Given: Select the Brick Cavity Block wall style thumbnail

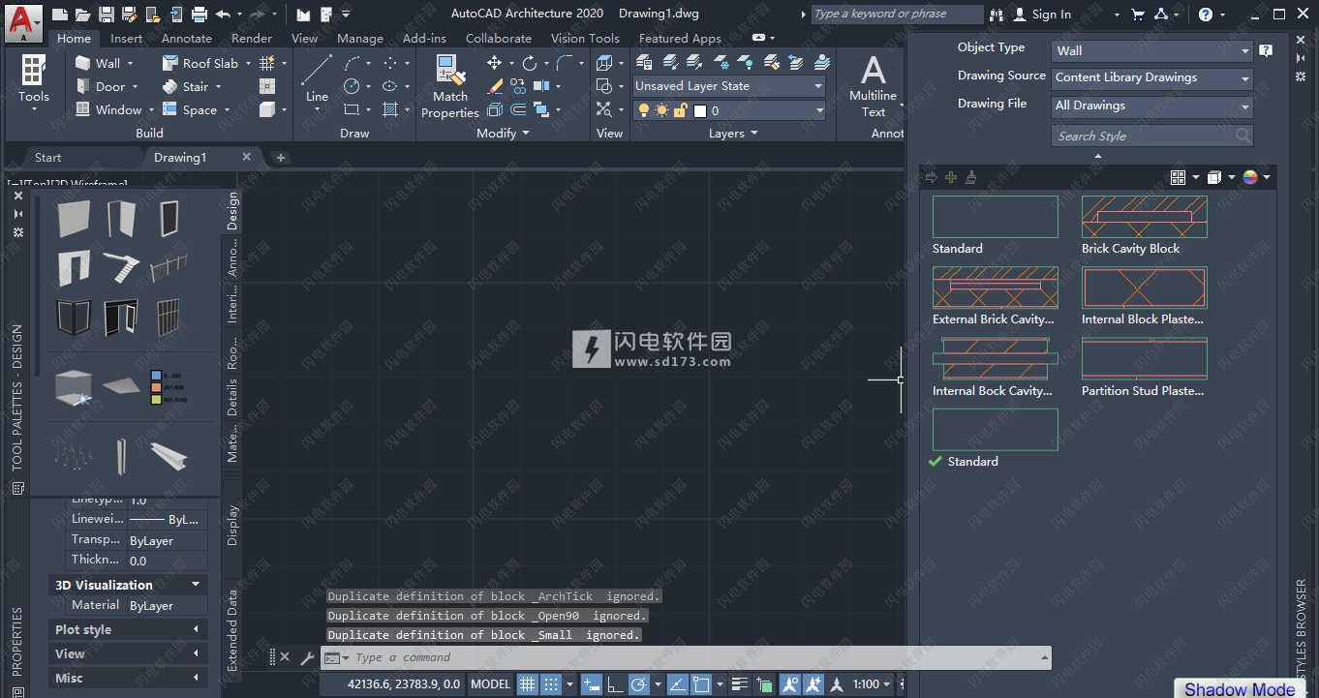Looking at the screenshot, I should click(1145, 217).
